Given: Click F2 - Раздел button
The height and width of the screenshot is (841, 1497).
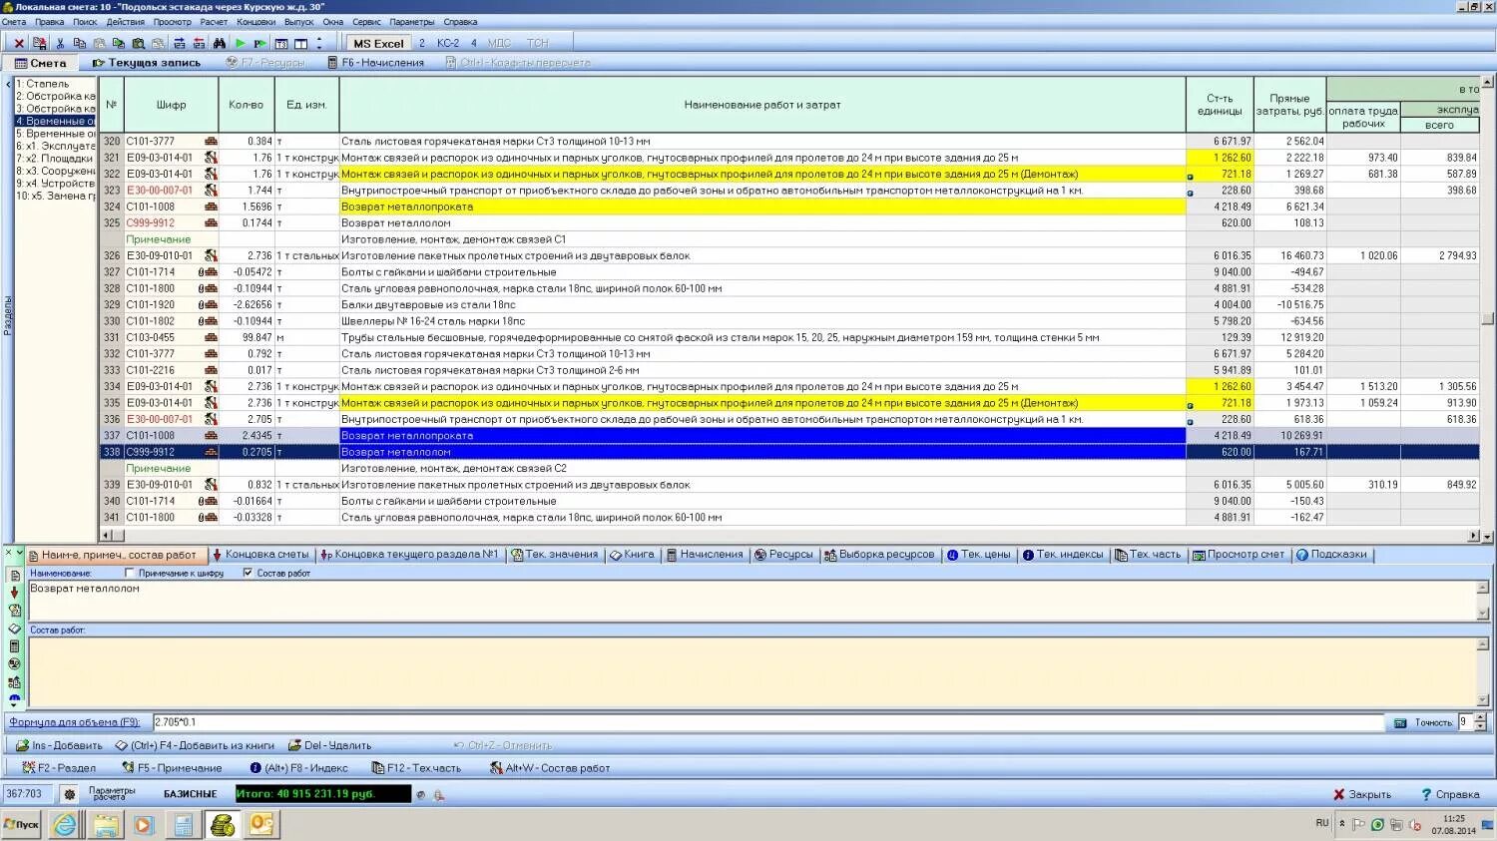Looking at the screenshot, I should 59,768.
